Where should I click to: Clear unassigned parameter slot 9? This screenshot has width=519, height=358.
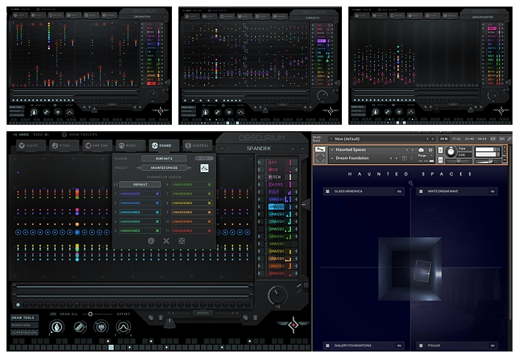[209, 212]
